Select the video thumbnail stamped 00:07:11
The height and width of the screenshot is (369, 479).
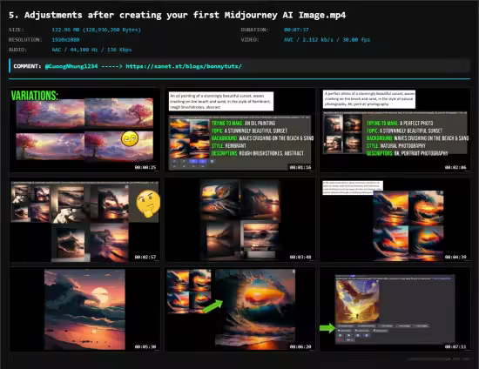click(395, 310)
